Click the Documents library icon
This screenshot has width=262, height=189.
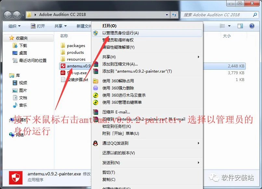point(15,98)
